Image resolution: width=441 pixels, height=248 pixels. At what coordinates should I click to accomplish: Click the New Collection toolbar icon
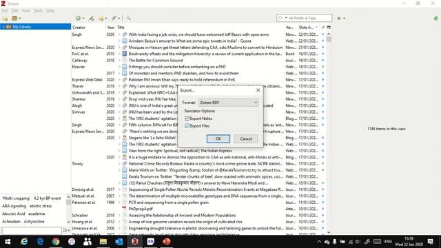tap(5, 19)
